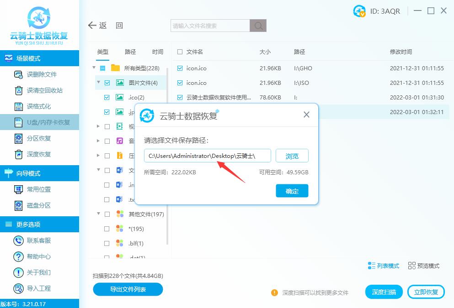454x308 pixels.
Task: Select the 误删除文件 recovery mode
Action: [x=40, y=74]
